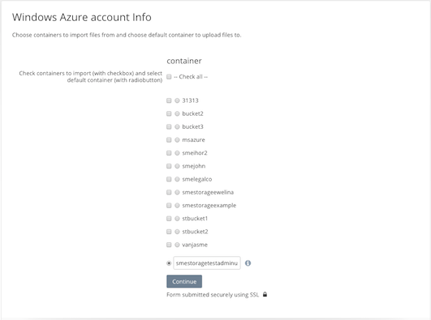
Task: Tick the vanjasme container checkbox
Action: pyautogui.click(x=169, y=245)
